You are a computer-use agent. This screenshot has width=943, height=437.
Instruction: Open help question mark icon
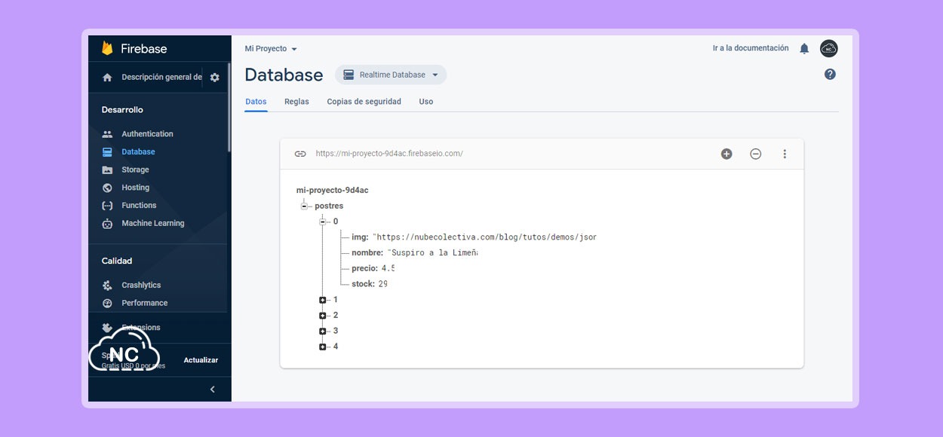pyautogui.click(x=830, y=74)
